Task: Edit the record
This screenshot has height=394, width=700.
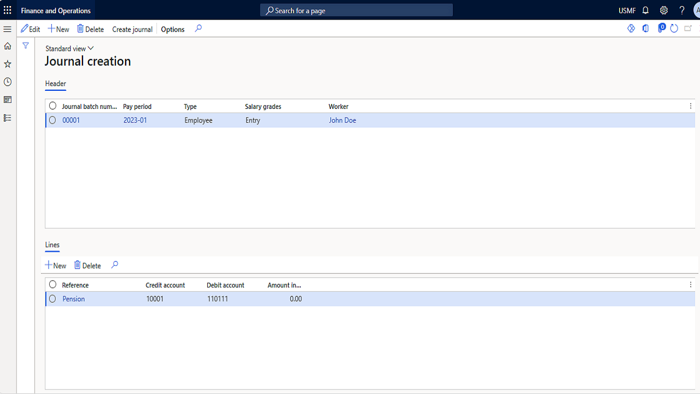Action: coord(31,29)
